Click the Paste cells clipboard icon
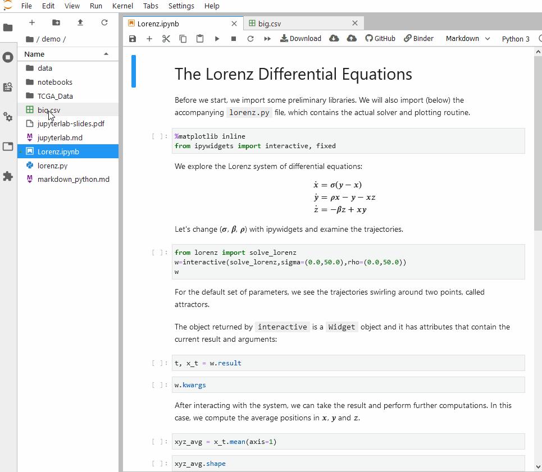The height and width of the screenshot is (472, 542). [x=200, y=39]
